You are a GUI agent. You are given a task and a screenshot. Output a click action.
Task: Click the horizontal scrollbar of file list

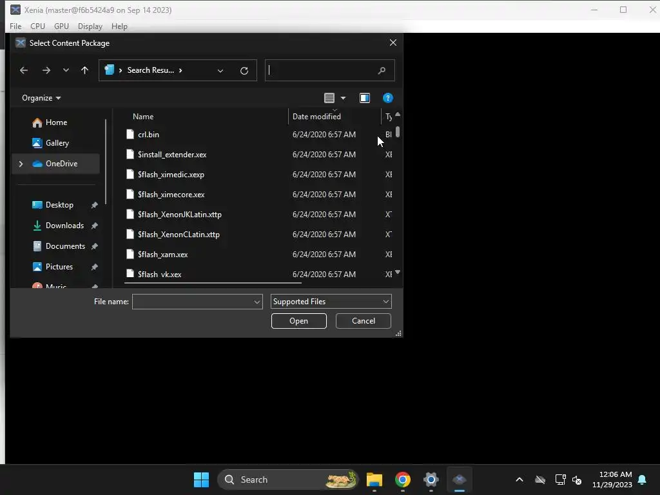pyautogui.click(x=213, y=283)
